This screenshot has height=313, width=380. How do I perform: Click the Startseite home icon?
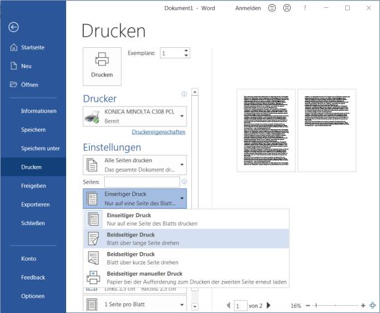coord(14,47)
